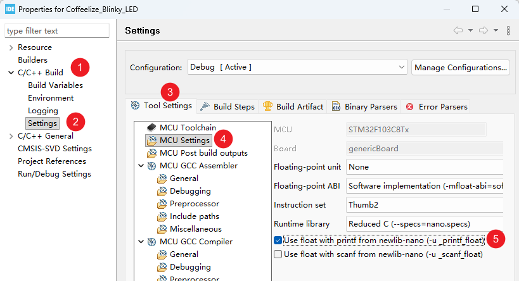Image resolution: width=519 pixels, height=281 pixels.
Task: Switch to the Error Parsers tab
Action: pos(436,106)
